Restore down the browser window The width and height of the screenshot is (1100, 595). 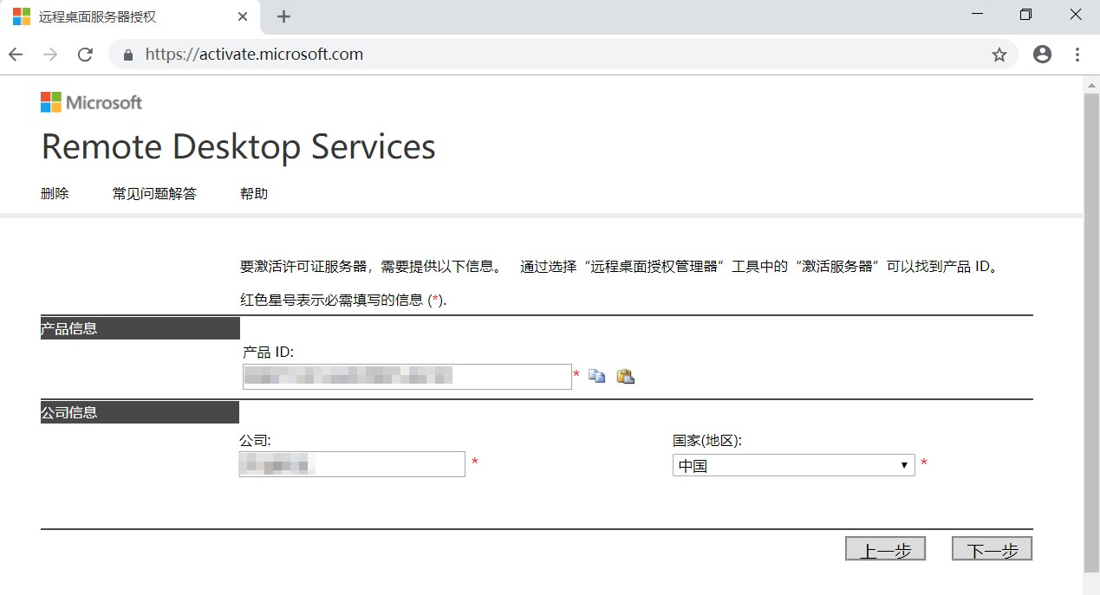tap(1026, 15)
